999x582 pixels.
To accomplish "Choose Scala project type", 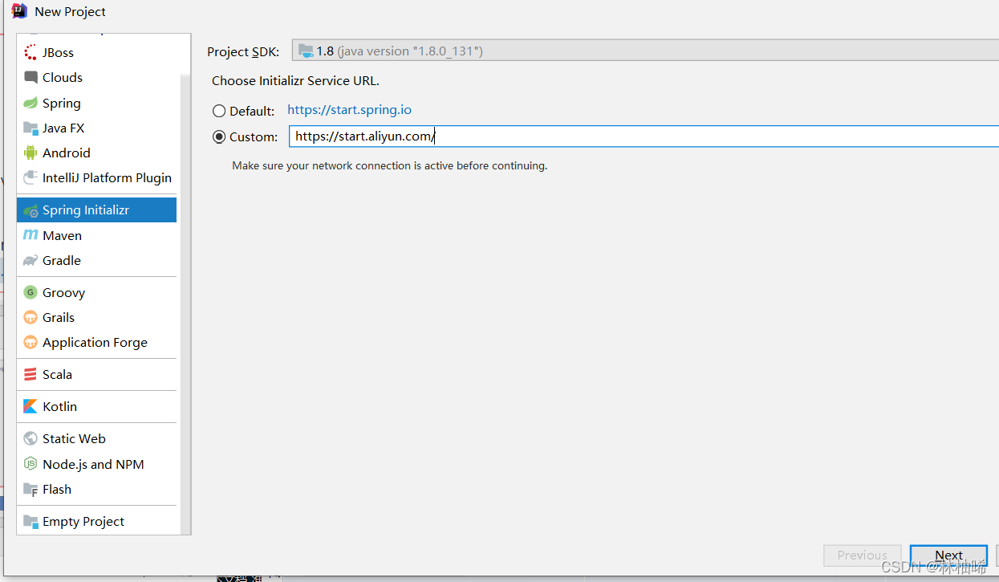I will point(96,374).
